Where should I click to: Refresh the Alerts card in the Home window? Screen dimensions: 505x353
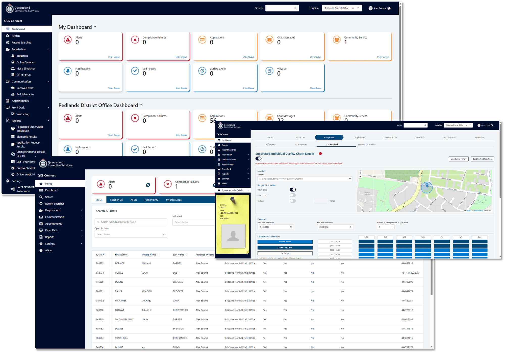pyautogui.click(x=148, y=185)
